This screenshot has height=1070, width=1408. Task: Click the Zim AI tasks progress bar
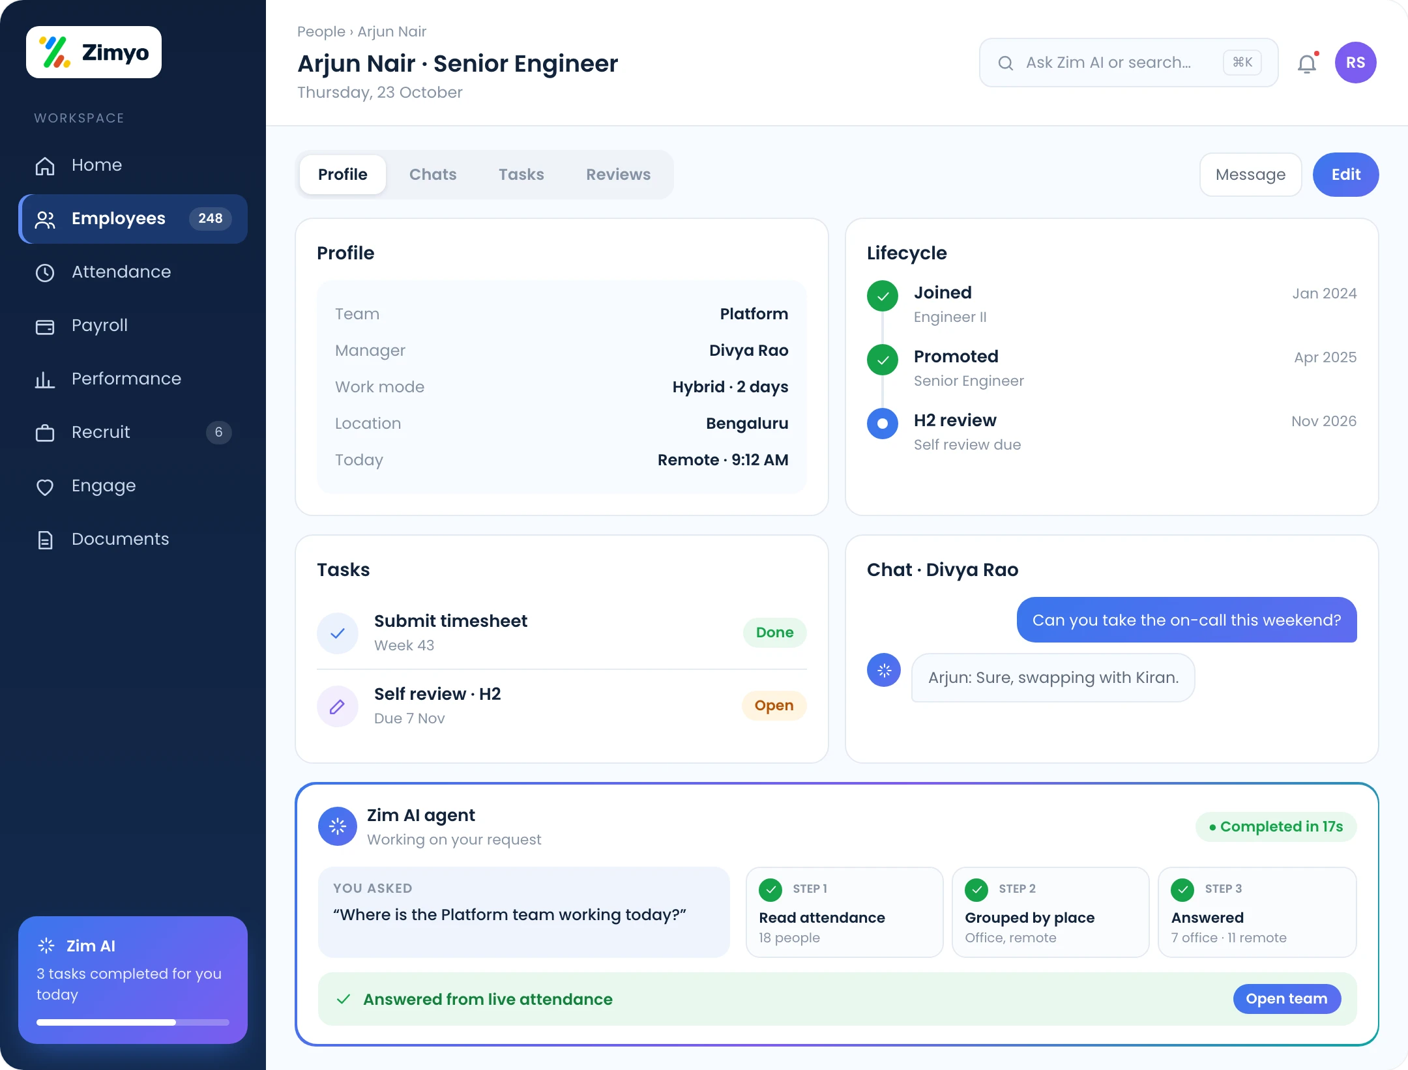pos(133,1022)
